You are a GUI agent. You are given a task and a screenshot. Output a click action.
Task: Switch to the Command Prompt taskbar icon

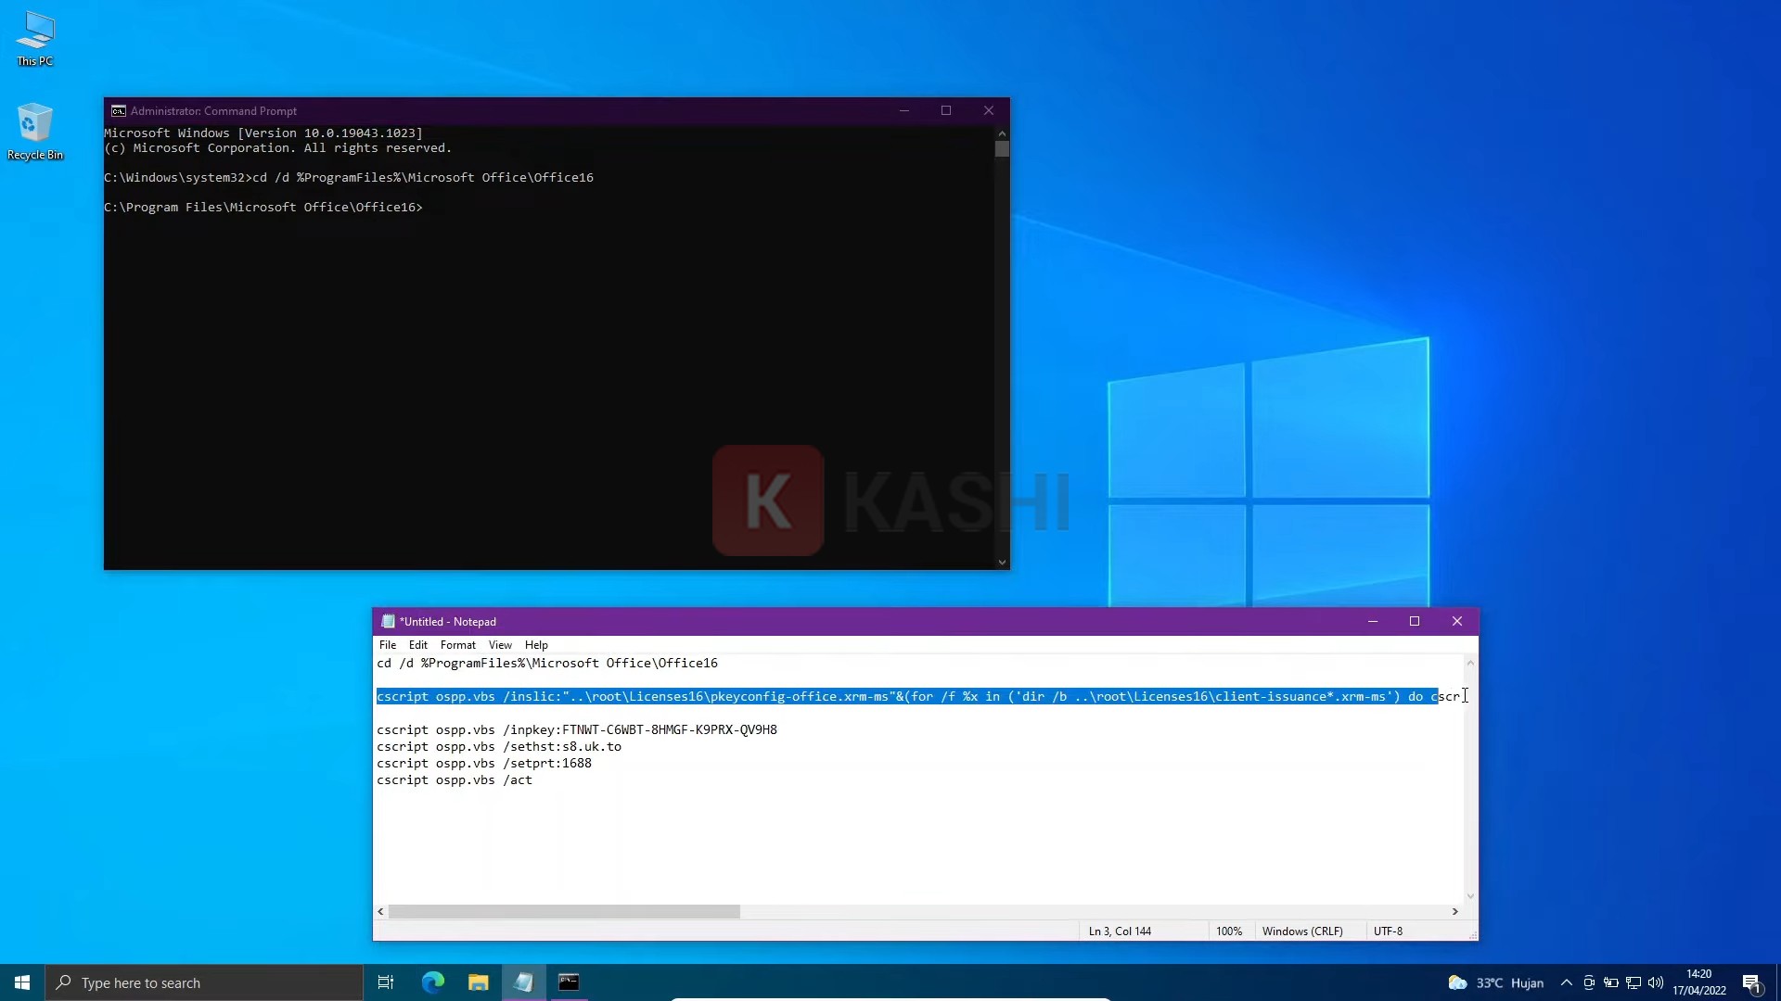(569, 982)
